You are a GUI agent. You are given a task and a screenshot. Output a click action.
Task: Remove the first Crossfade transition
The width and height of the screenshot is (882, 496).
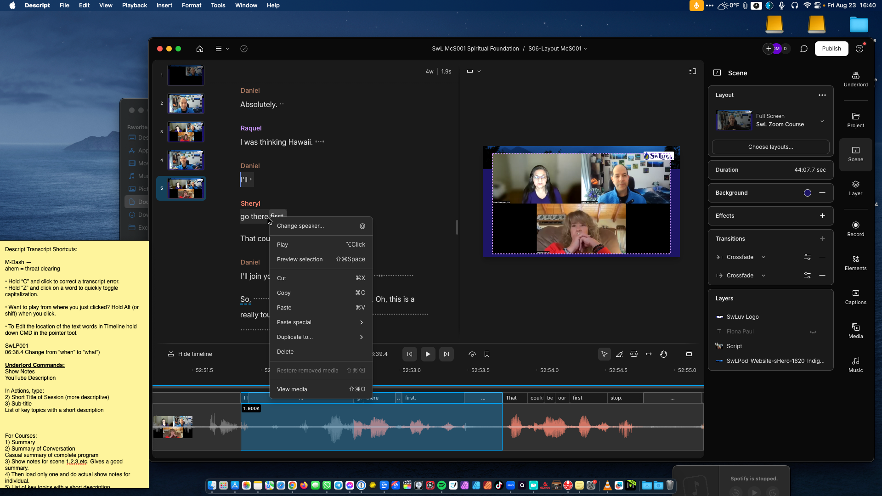(x=822, y=257)
